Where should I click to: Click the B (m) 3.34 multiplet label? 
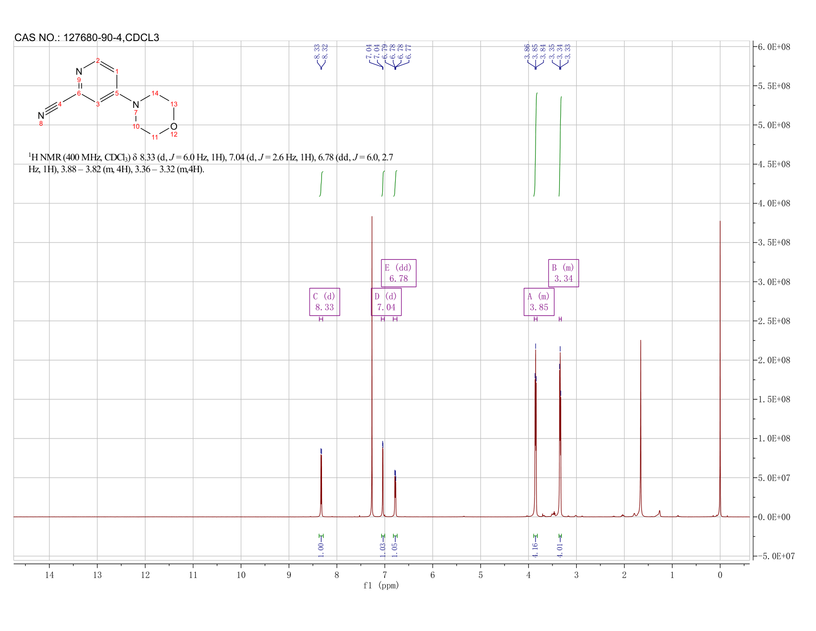(564, 273)
